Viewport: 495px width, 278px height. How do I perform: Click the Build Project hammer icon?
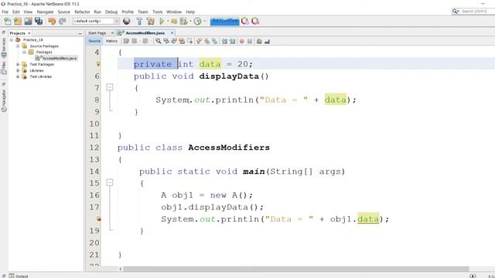tap(139, 21)
